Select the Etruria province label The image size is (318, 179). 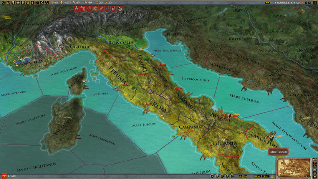(x=118, y=75)
